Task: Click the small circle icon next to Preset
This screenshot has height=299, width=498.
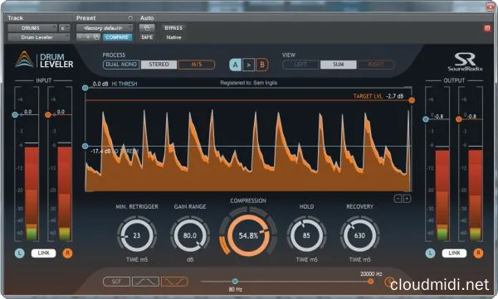Action: [130, 17]
